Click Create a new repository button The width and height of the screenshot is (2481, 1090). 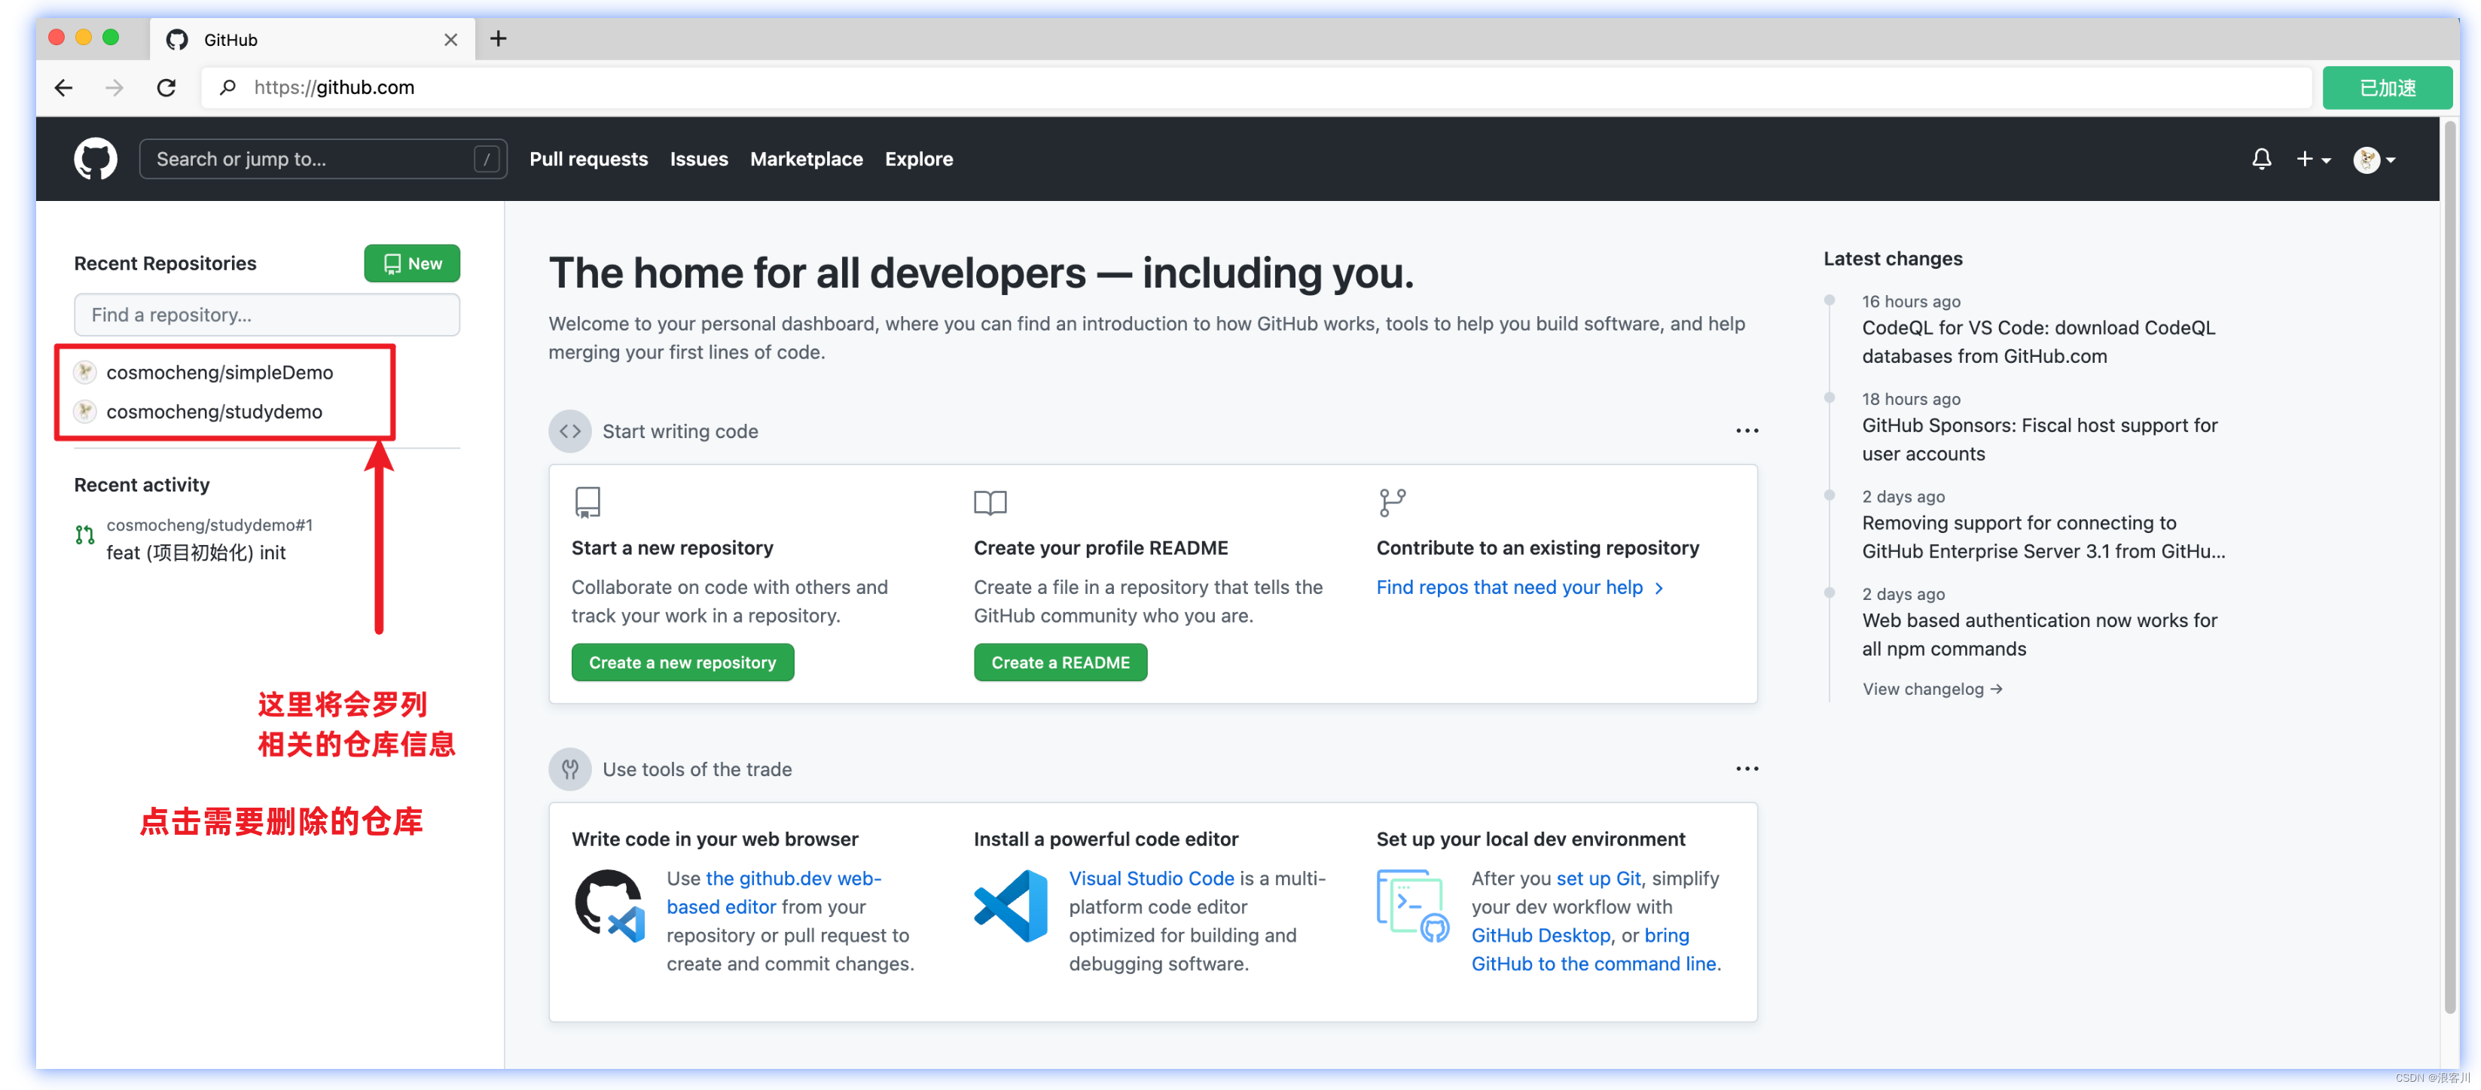click(x=682, y=662)
